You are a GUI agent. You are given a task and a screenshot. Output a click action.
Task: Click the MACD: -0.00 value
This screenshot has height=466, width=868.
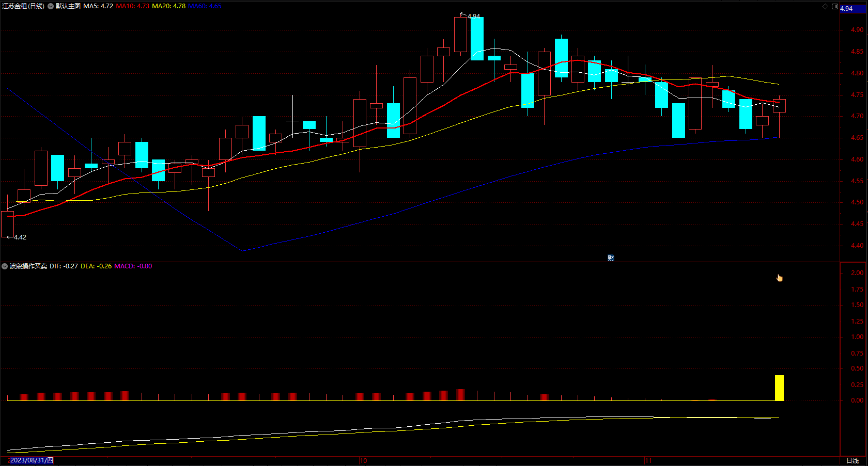coord(133,266)
